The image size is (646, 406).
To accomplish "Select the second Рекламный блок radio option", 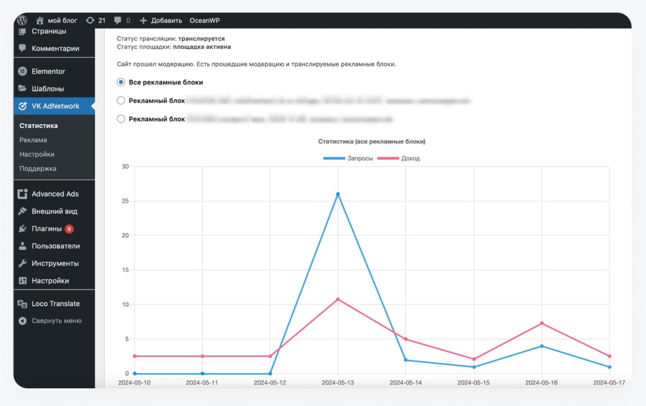I will (x=121, y=119).
